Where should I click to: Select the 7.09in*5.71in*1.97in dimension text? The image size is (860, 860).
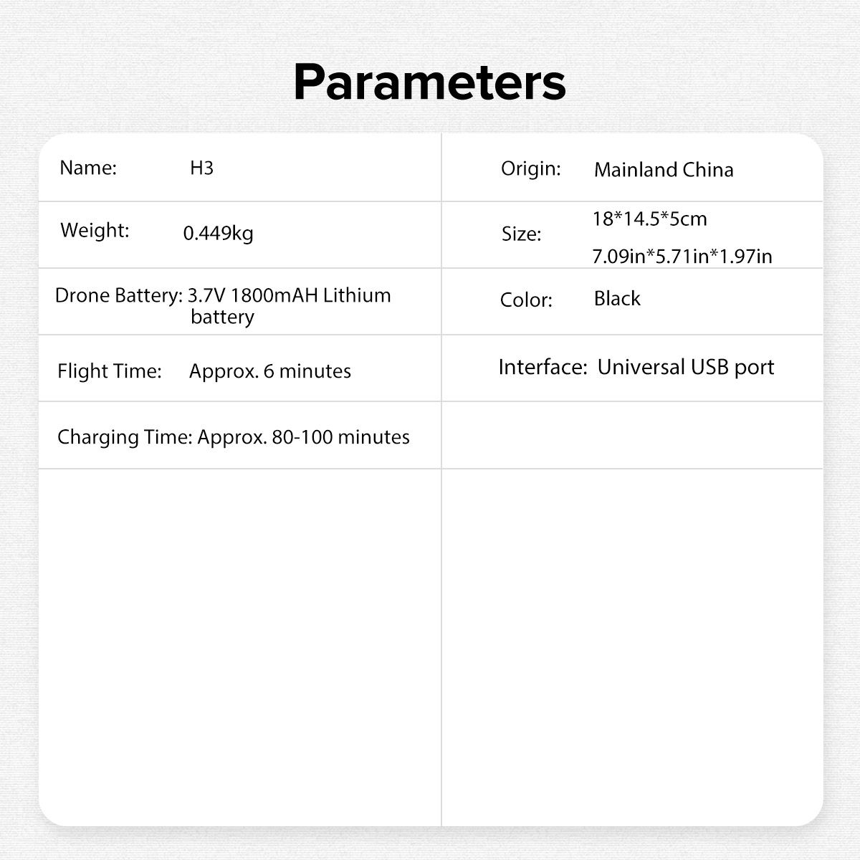click(x=682, y=256)
